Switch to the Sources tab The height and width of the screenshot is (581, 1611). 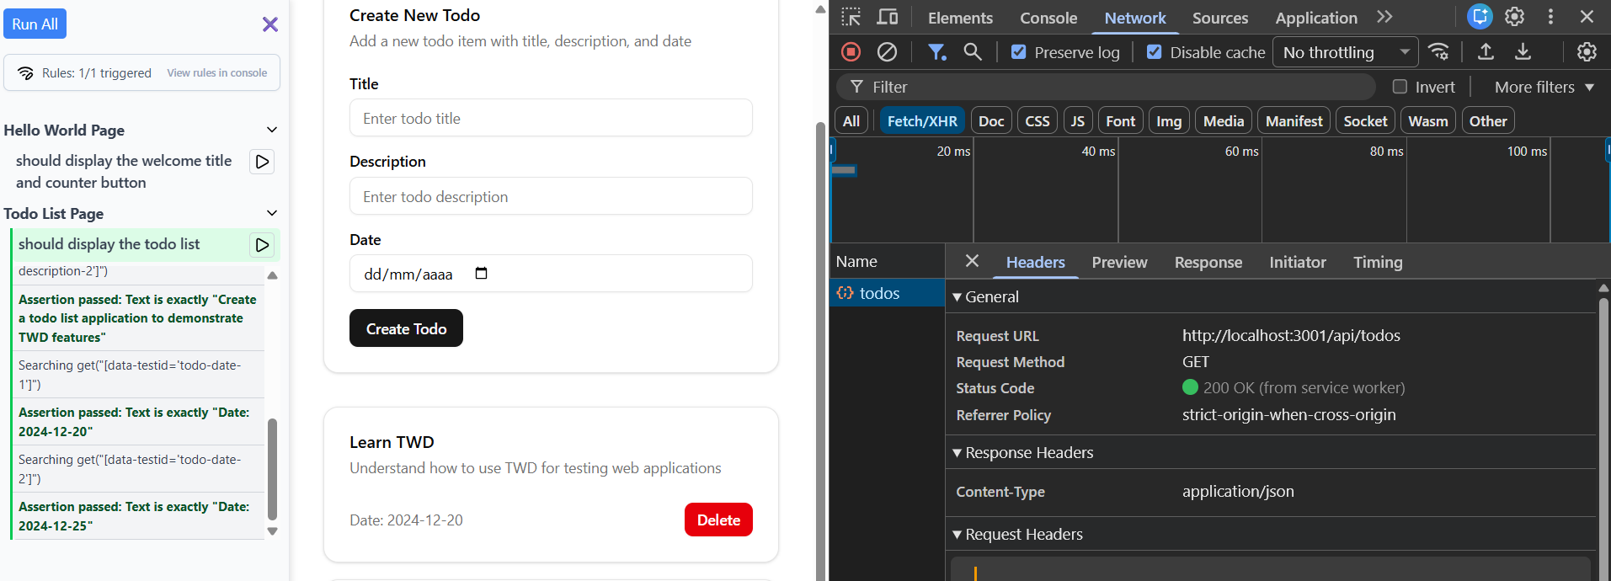(x=1220, y=18)
